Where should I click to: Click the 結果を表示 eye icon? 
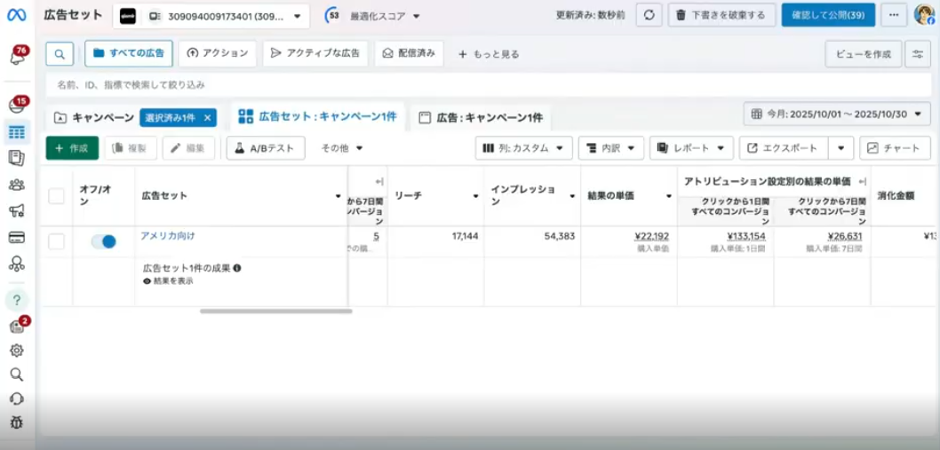coord(147,280)
